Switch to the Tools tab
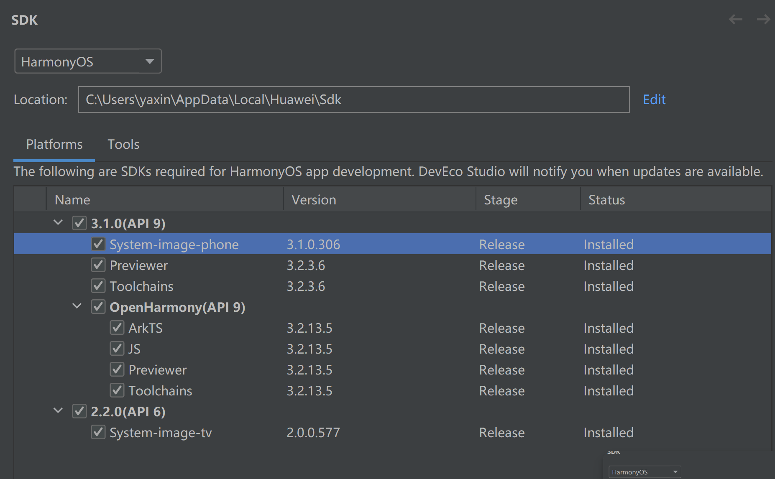775x479 pixels. tap(123, 144)
